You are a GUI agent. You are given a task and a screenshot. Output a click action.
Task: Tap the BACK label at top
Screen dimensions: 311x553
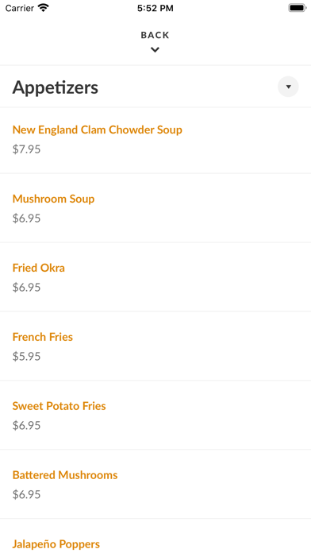point(155,35)
